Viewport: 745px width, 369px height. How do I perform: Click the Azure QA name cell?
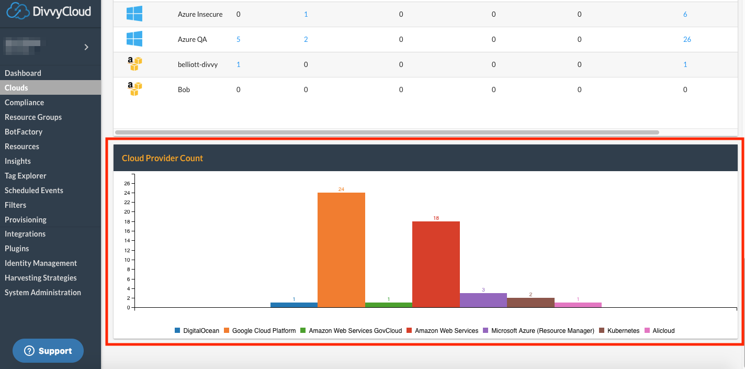[193, 39]
